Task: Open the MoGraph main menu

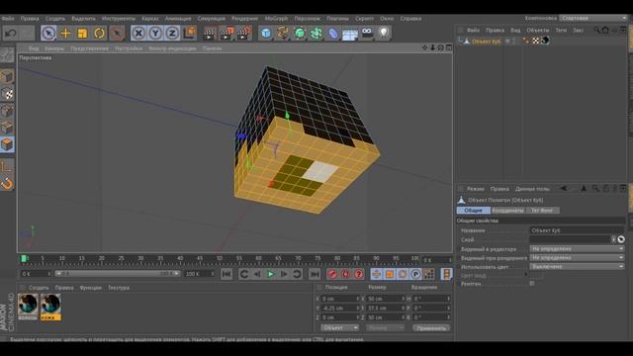Action: coord(276,19)
